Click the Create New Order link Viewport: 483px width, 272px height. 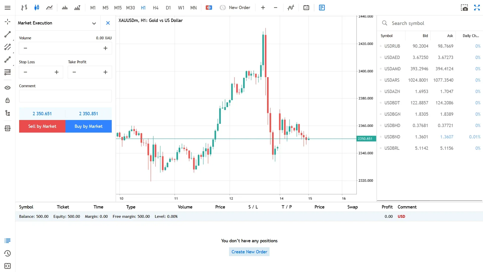click(249, 252)
